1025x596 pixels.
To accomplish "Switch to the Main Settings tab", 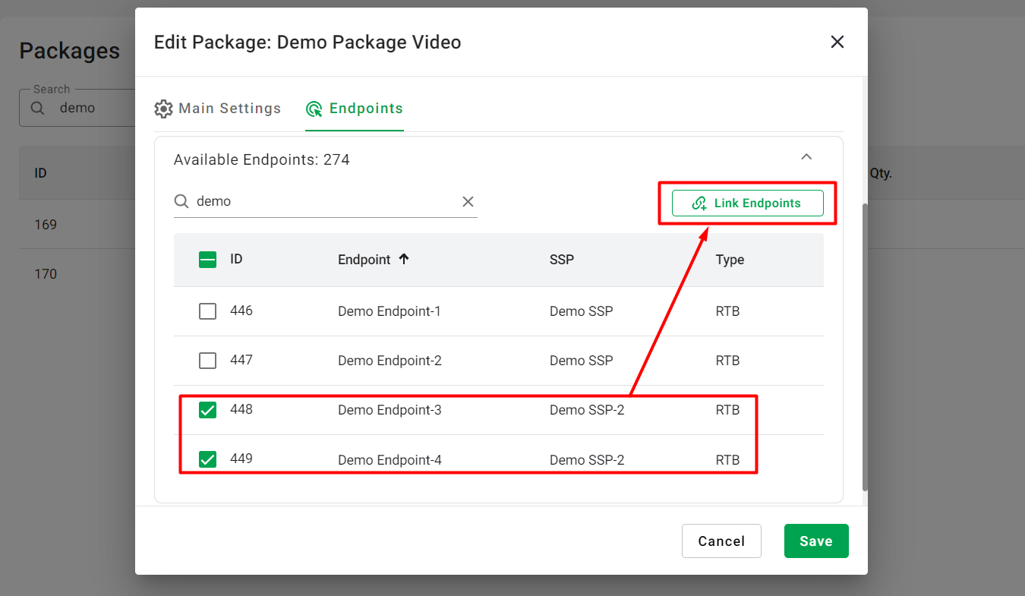I will 229,109.
